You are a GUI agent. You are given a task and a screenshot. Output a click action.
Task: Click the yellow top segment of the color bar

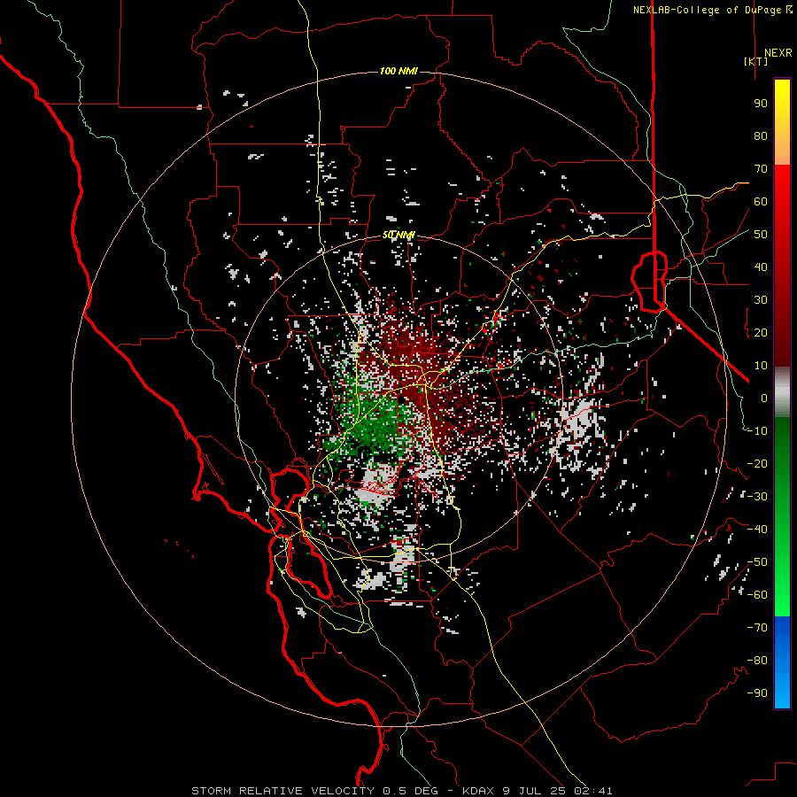[x=782, y=122]
